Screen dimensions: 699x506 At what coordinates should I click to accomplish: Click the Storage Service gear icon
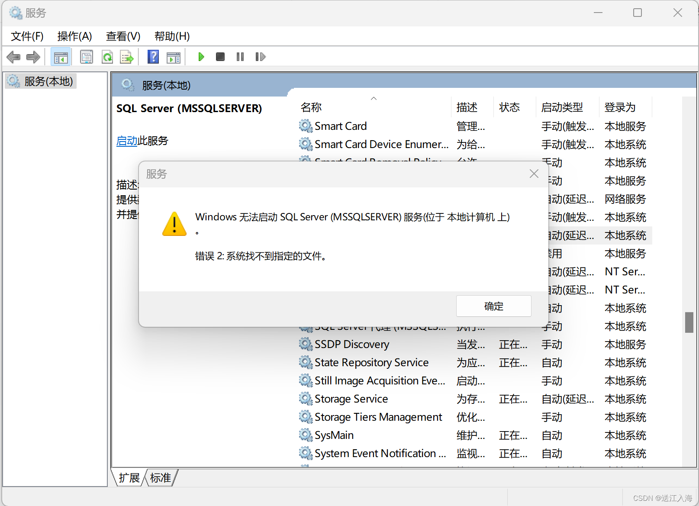(306, 399)
